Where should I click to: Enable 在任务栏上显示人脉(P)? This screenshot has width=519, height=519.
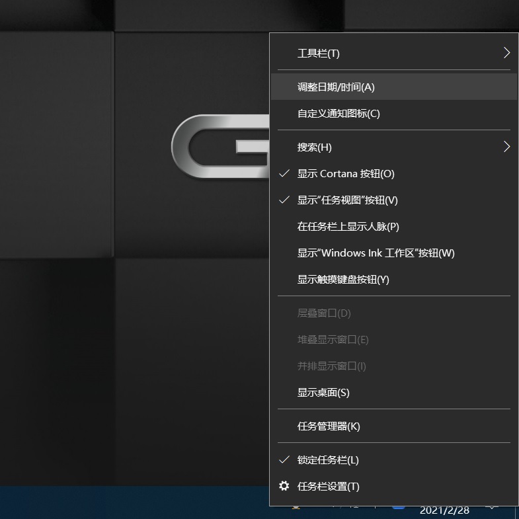[348, 227]
